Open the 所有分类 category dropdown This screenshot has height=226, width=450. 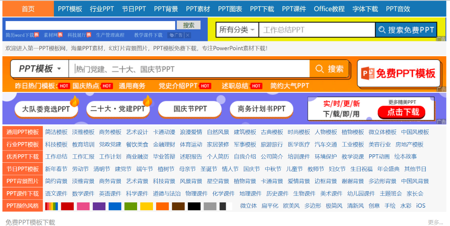[x=237, y=30]
